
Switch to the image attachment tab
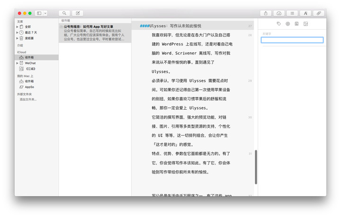click(306, 24)
